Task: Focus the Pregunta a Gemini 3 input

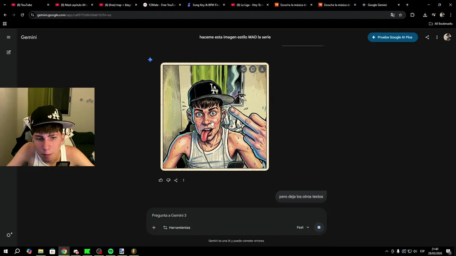Action: (237, 215)
